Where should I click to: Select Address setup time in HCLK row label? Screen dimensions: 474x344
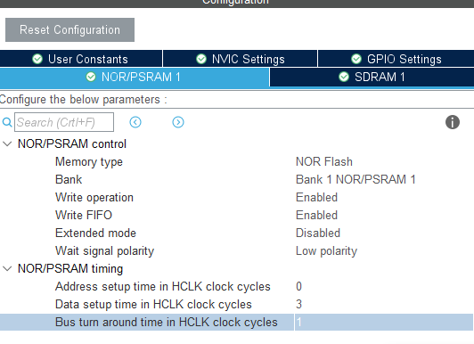click(163, 287)
